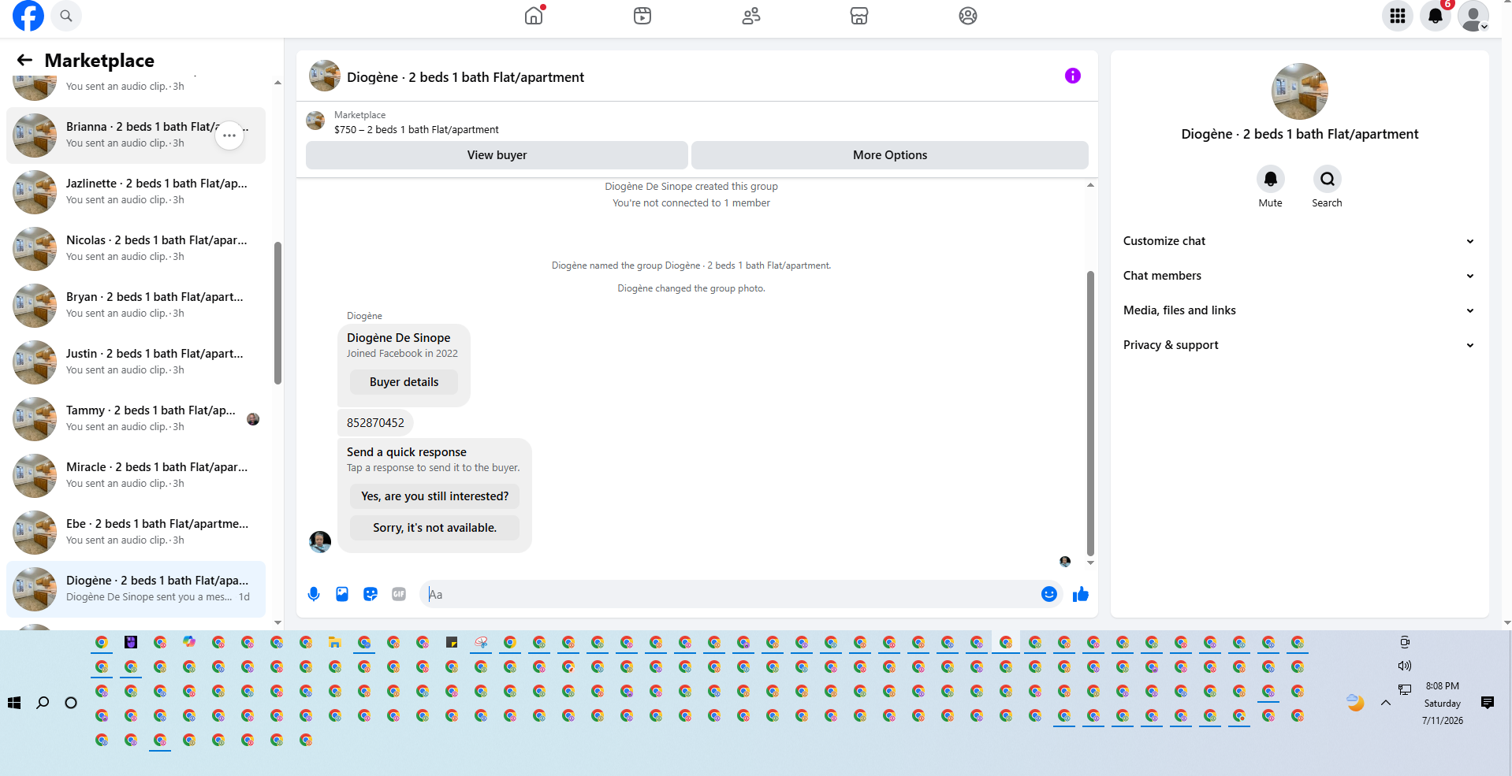Click the message 852870452
Screen dimensions: 1512x776
(x=375, y=423)
